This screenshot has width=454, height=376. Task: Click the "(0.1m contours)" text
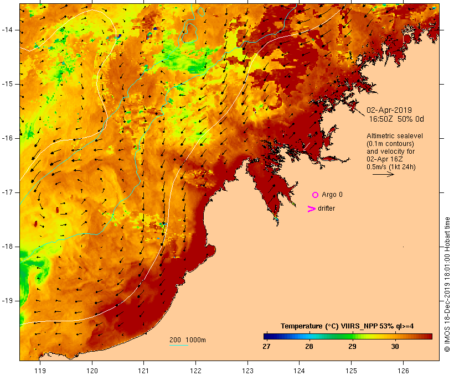(390, 144)
